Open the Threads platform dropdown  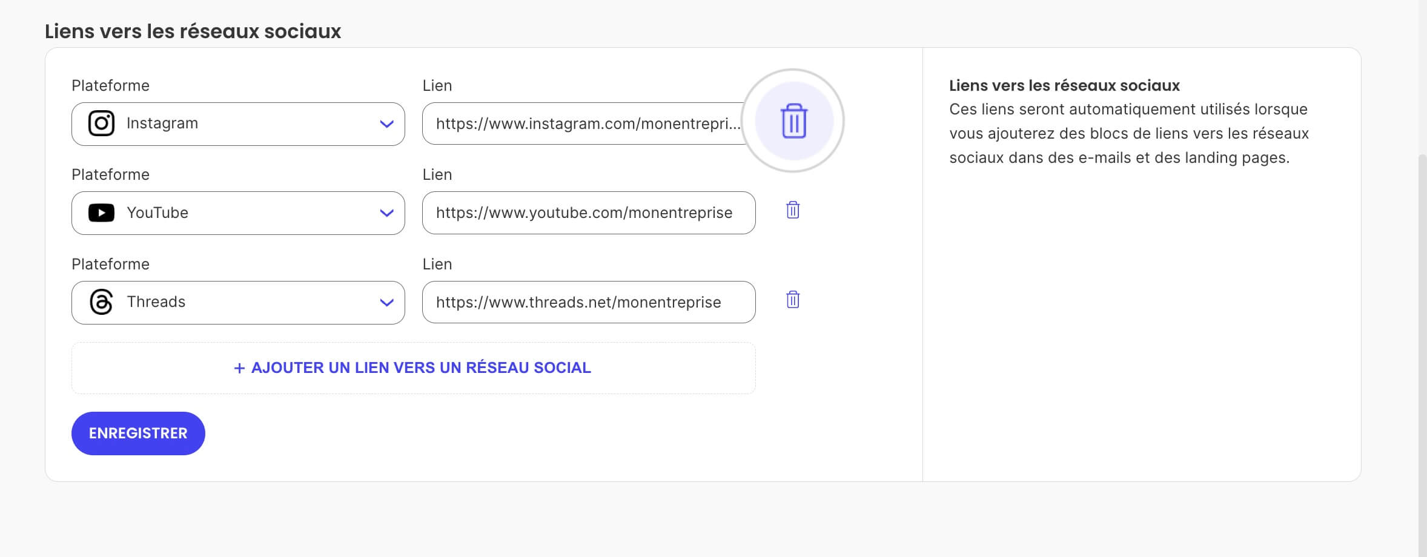[238, 303]
